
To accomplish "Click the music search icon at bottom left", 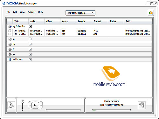I will coord(11,105).
